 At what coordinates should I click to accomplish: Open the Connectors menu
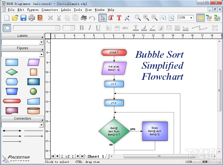[50, 10]
